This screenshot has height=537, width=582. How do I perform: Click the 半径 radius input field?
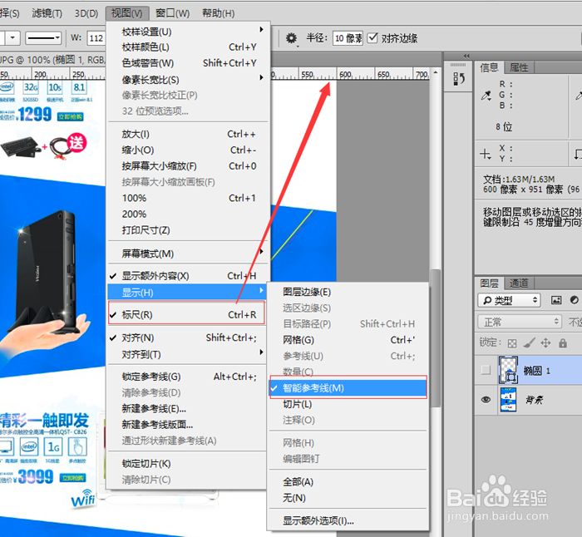[x=348, y=38]
